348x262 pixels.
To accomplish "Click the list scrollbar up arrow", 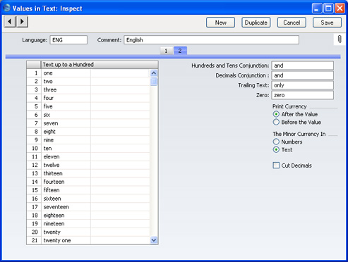I will (154, 73).
